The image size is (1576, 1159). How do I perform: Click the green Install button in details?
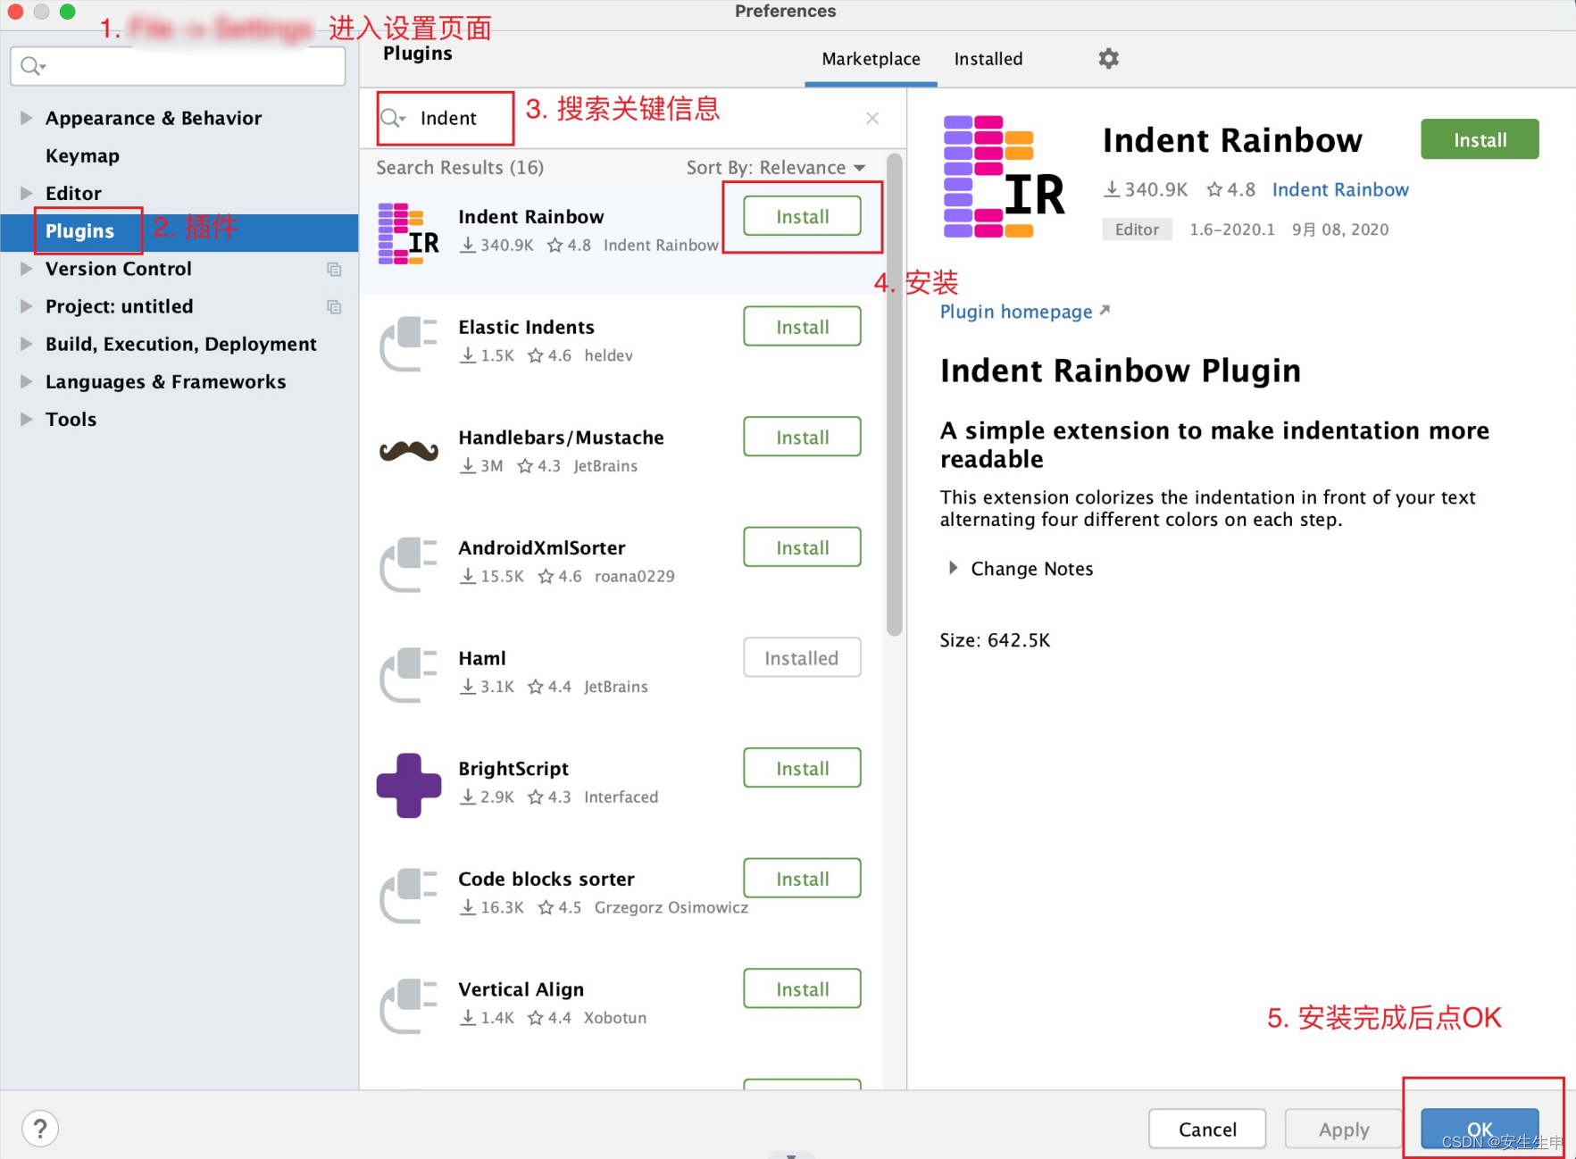[x=1480, y=139]
